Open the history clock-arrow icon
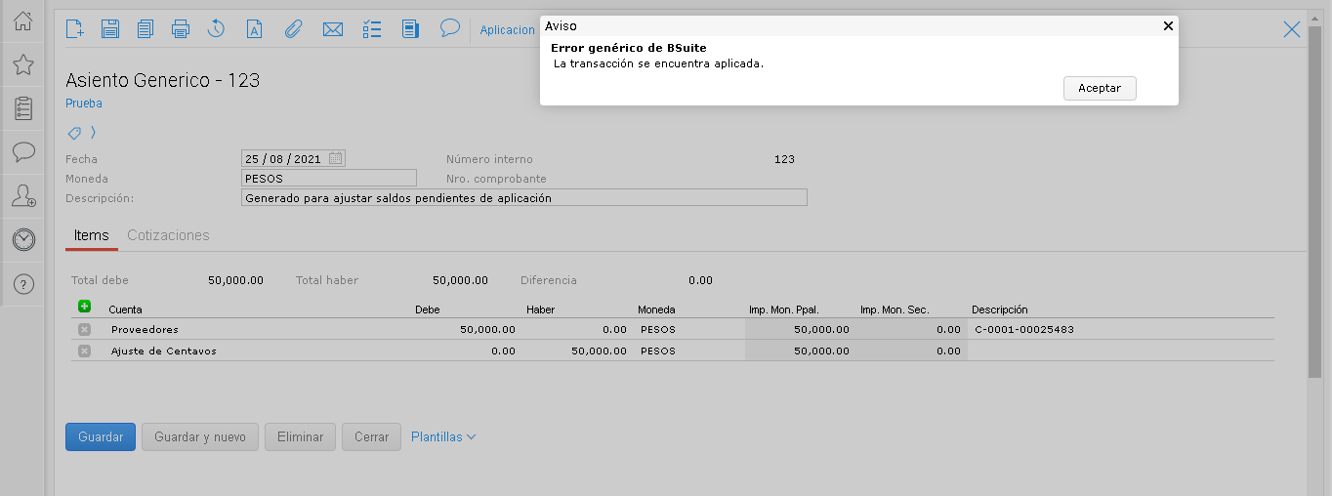The width and height of the screenshot is (1332, 496). (x=217, y=28)
